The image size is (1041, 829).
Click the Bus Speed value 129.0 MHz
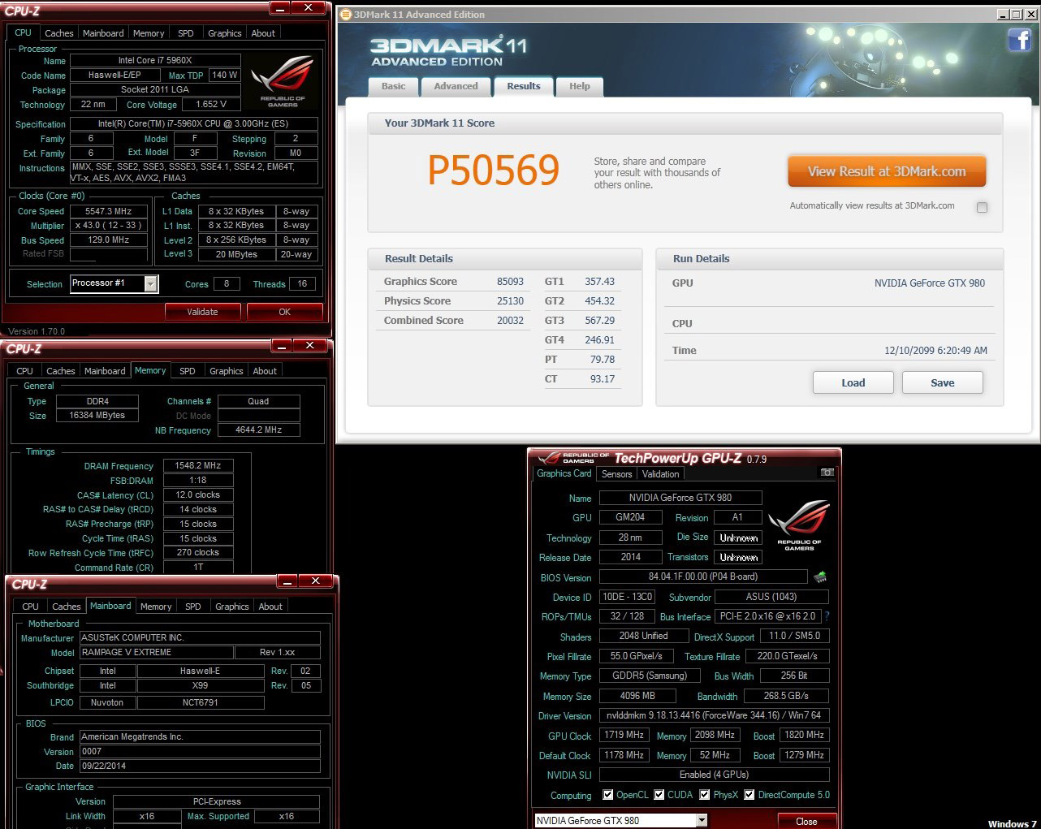[109, 240]
